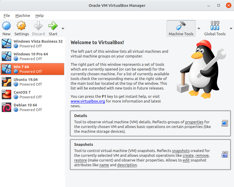Click the Snapshots tool camera icon
234x187 pixels.
(x=225, y=154)
